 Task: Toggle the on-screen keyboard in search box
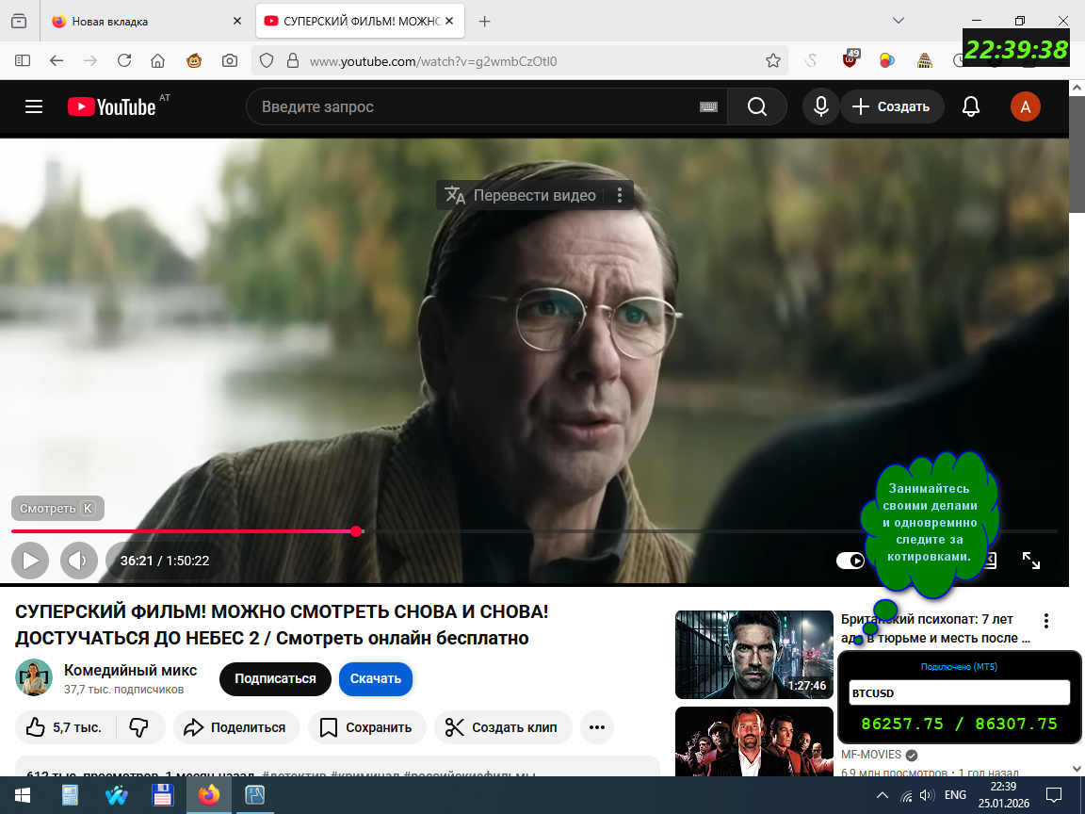pos(708,107)
